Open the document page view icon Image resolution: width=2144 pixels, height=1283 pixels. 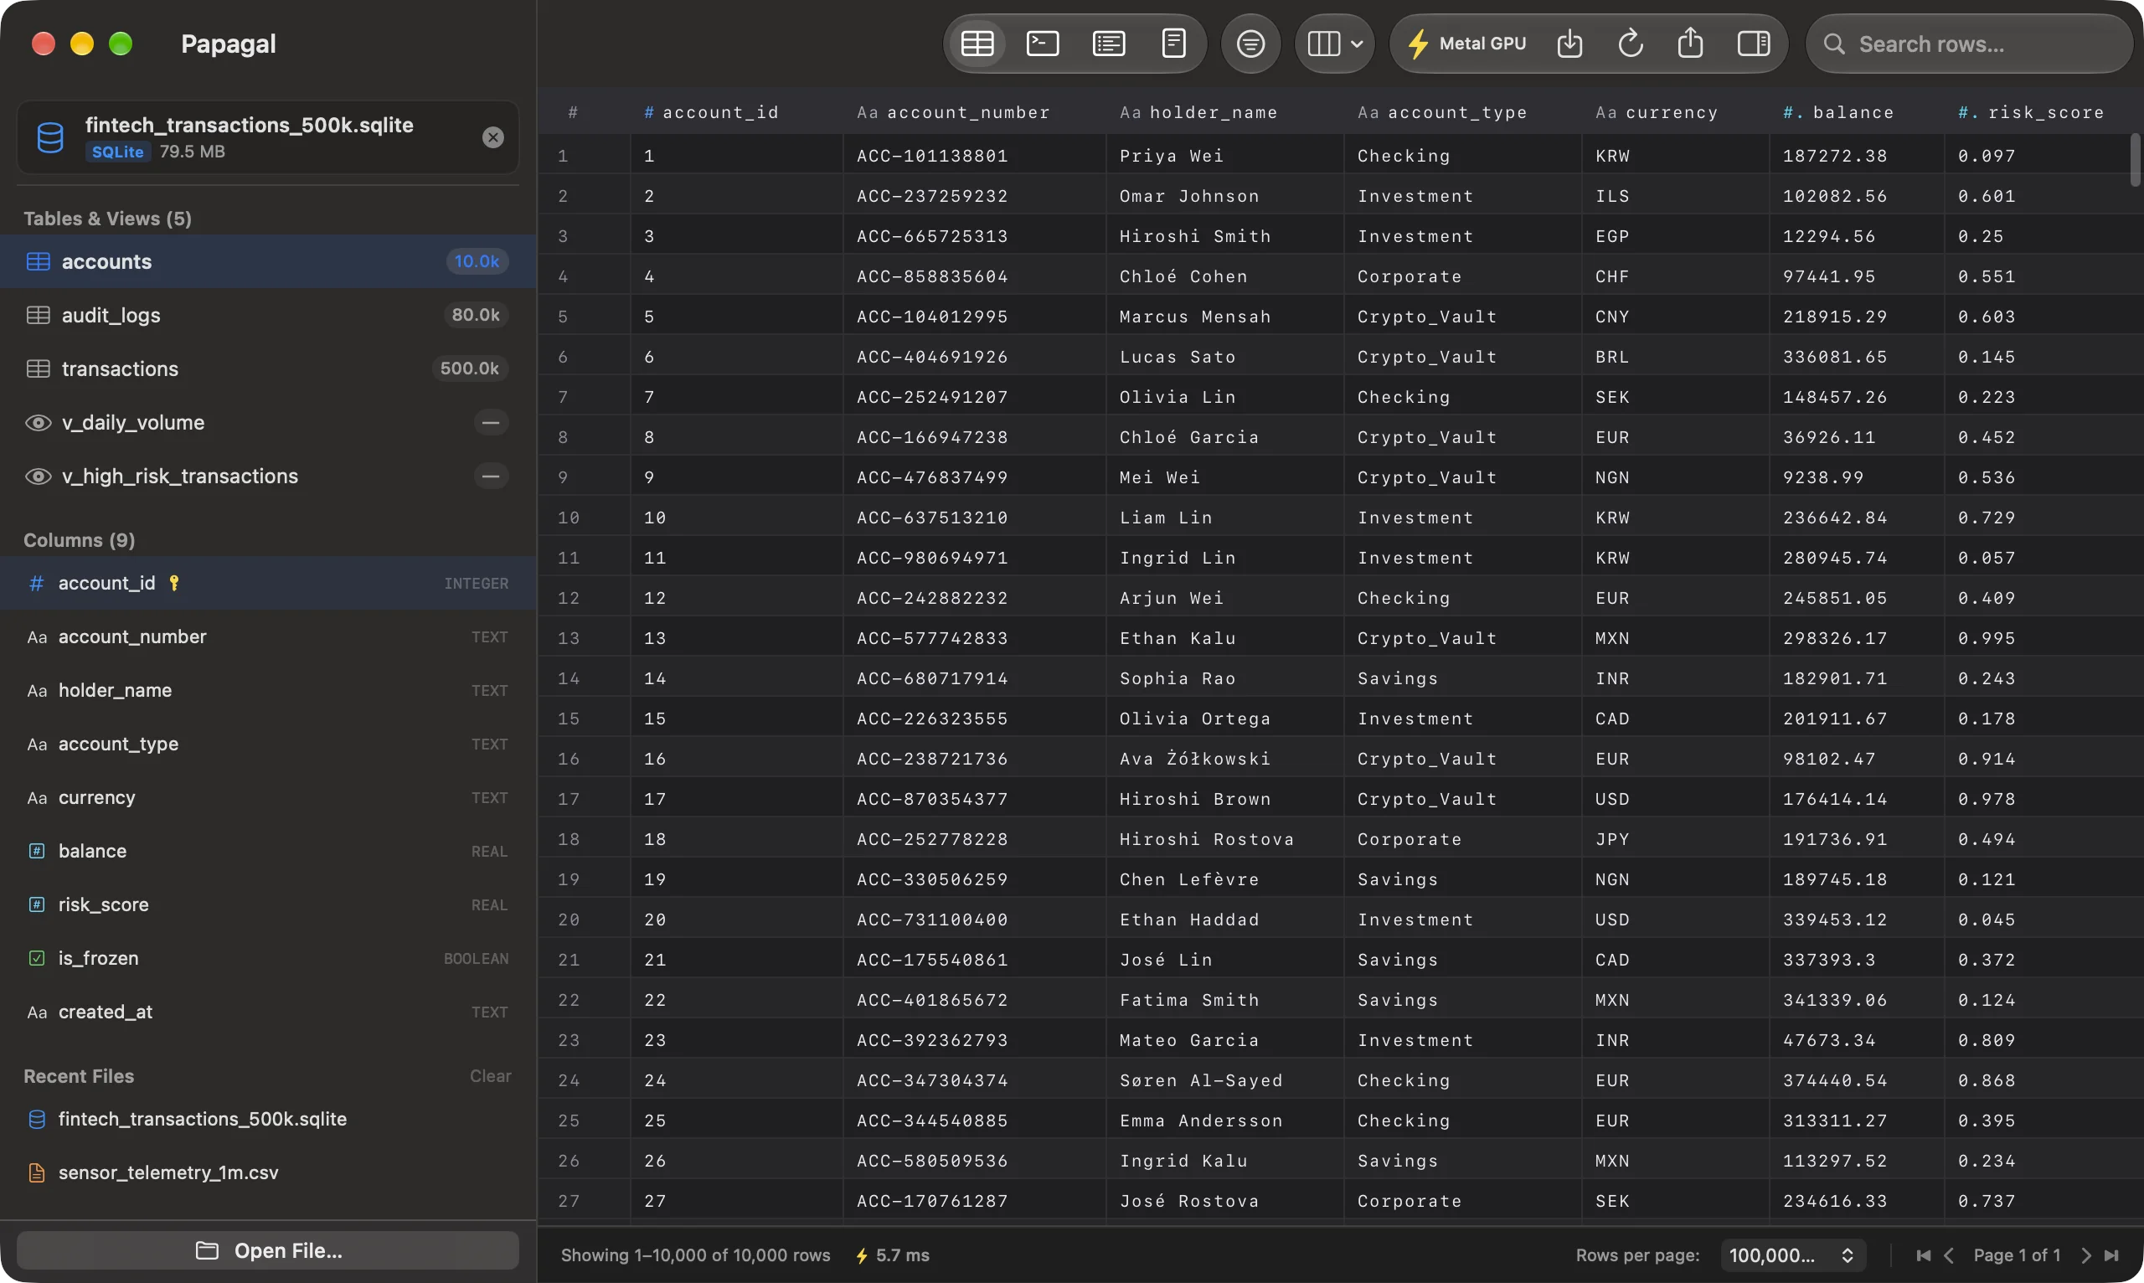pyautogui.click(x=1173, y=44)
